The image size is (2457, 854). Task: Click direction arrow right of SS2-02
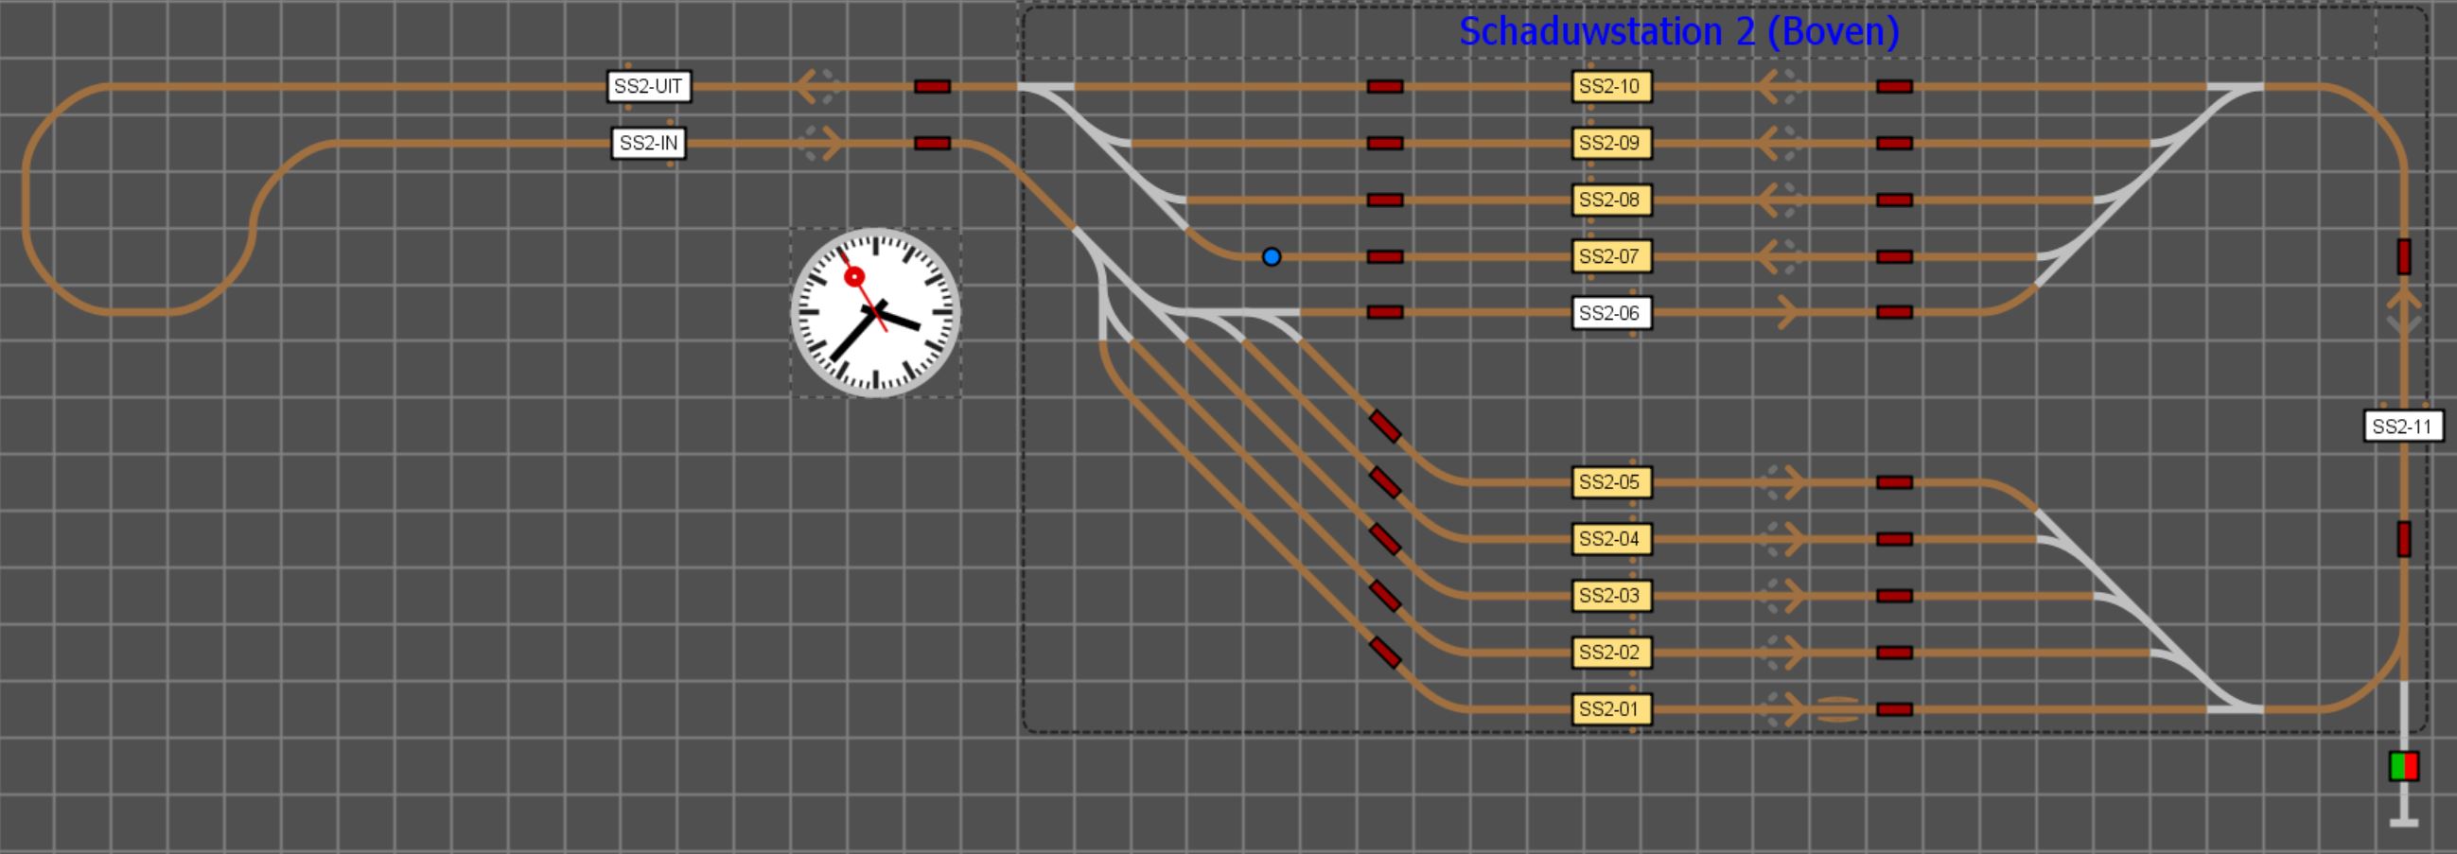click(x=1783, y=653)
